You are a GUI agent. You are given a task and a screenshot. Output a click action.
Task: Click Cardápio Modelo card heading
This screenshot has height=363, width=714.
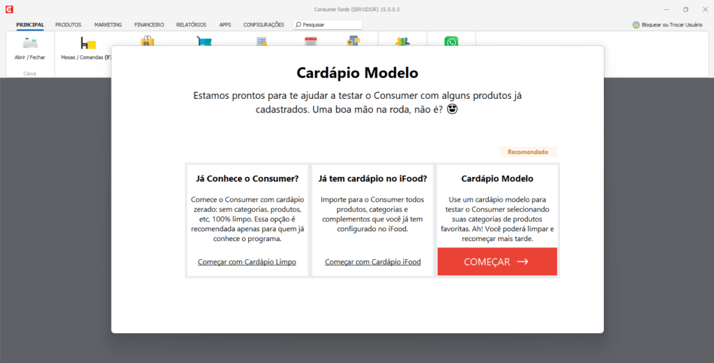[x=497, y=179]
